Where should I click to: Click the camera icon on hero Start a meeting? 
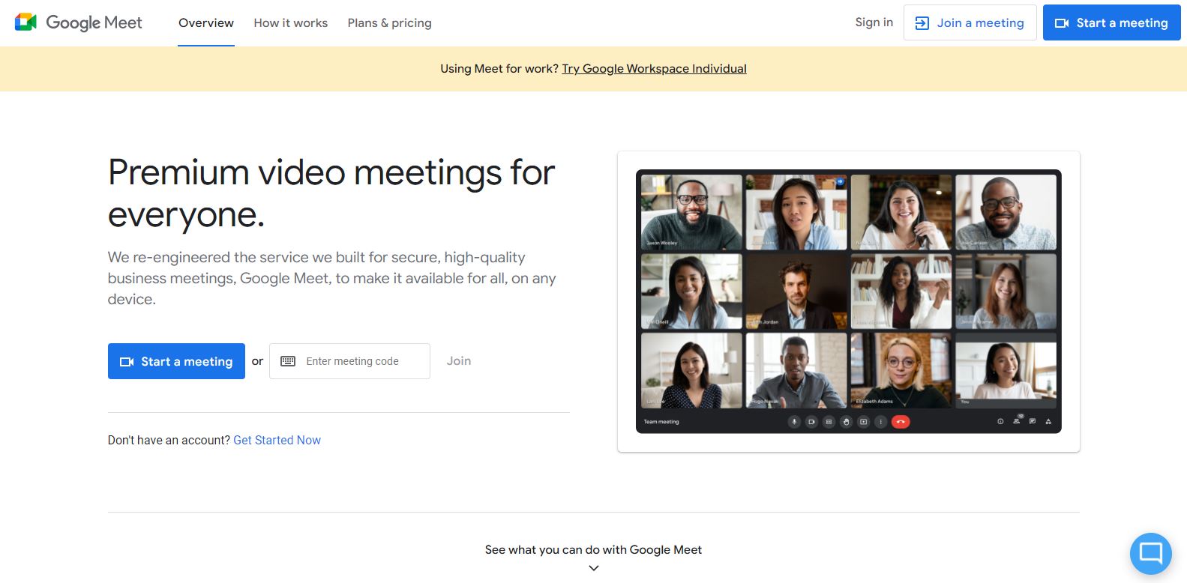click(x=127, y=362)
